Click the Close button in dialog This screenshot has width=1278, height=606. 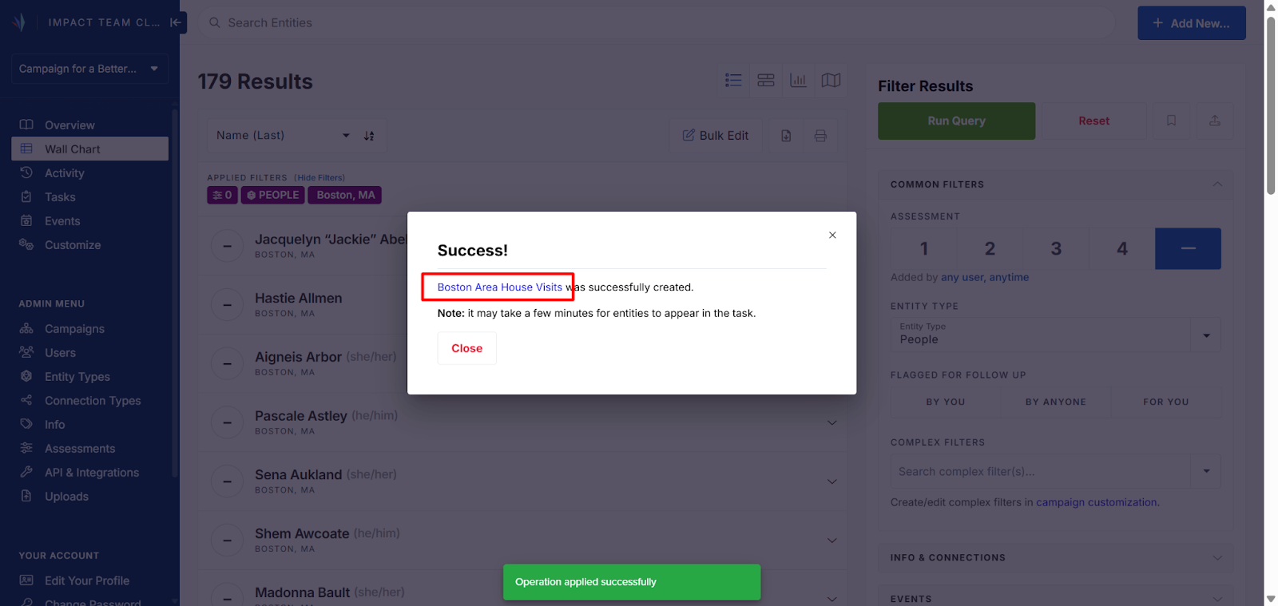(466, 348)
